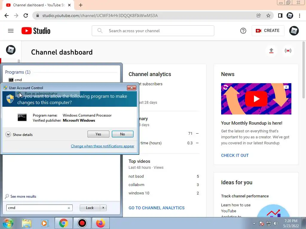The width and height of the screenshot is (306, 229).
Task: Open Windows Explorer from taskbar
Action: (26, 223)
